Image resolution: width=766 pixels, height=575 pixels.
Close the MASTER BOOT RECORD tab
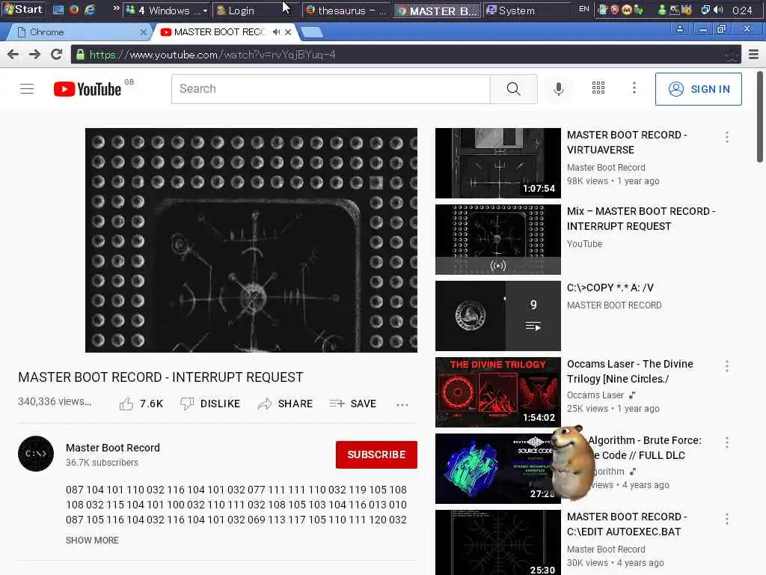pyautogui.click(x=288, y=31)
